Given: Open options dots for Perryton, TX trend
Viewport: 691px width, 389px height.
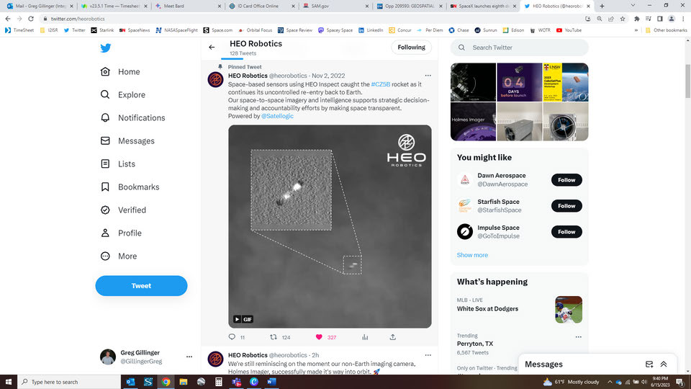Looking at the screenshot, I should [578, 337].
